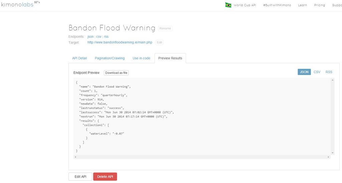The height and width of the screenshot is (183, 342).
Task: Switch preview format to RSS
Action: pyautogui.click(x=329, y=72)
